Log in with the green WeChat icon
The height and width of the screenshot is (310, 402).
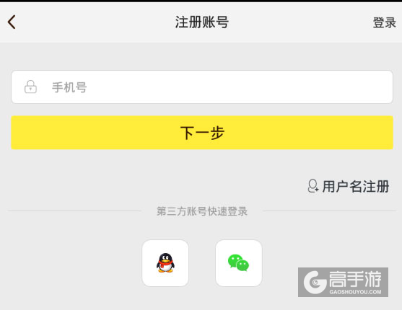[238, 263]
